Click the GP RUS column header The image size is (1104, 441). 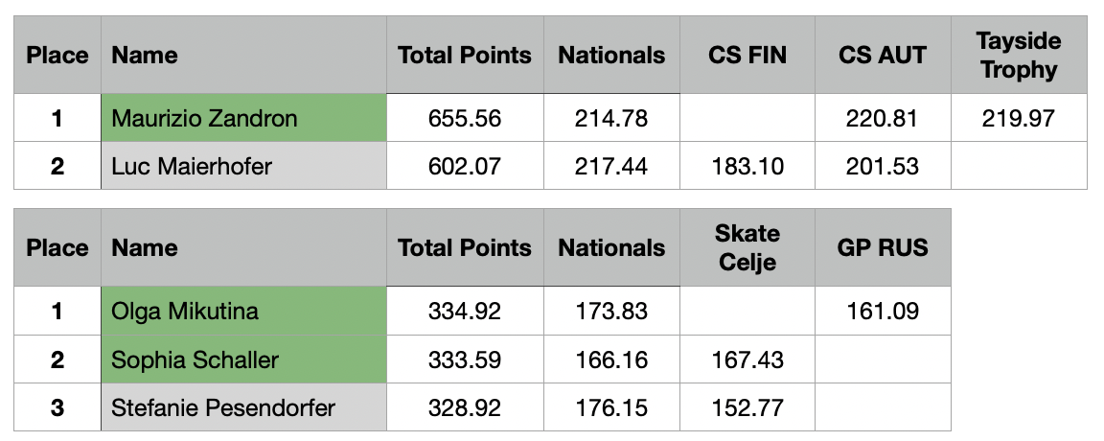883,247
